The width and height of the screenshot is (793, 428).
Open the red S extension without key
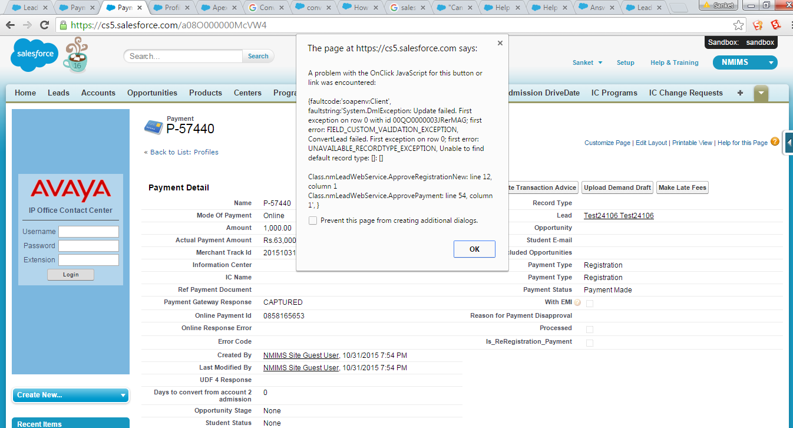tap(776, 25)
